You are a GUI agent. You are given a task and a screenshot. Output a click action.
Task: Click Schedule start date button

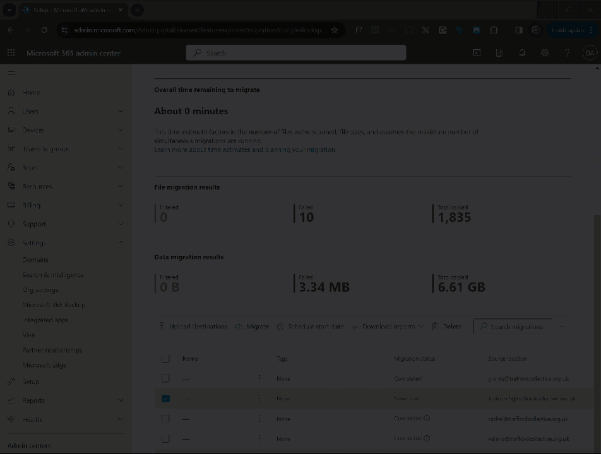tap(310, 327)
